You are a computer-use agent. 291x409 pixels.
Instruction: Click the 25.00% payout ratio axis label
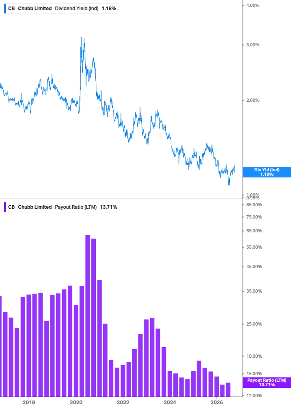254,324
